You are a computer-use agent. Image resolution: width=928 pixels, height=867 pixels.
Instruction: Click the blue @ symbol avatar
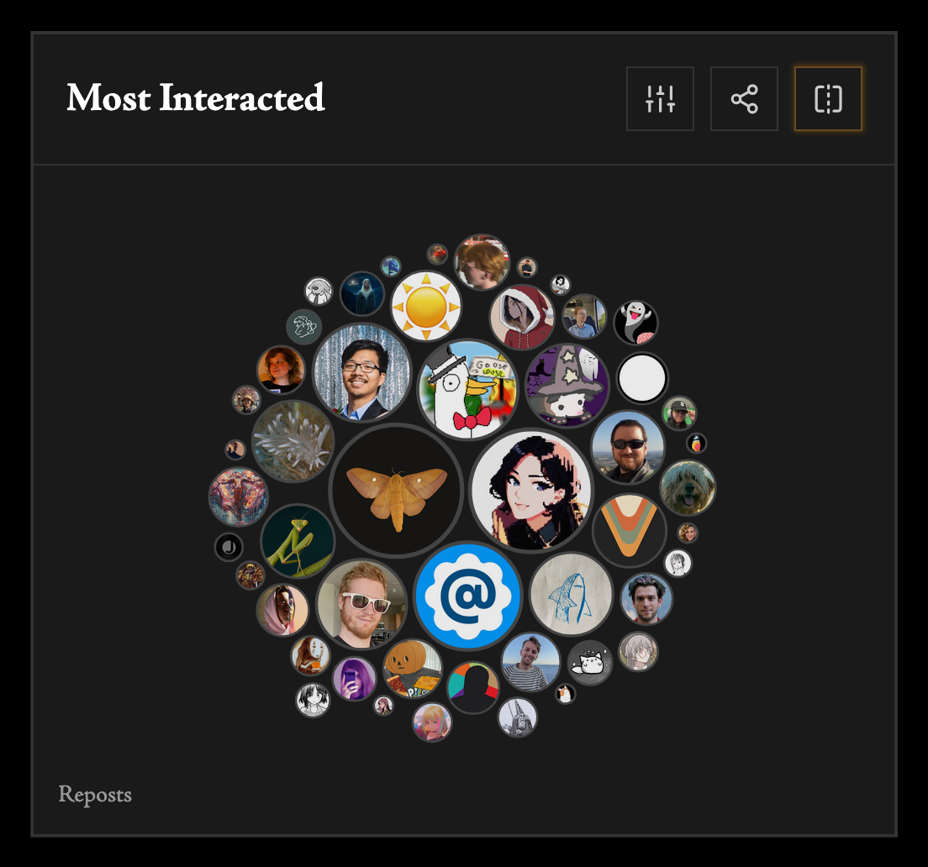(467, 596)
